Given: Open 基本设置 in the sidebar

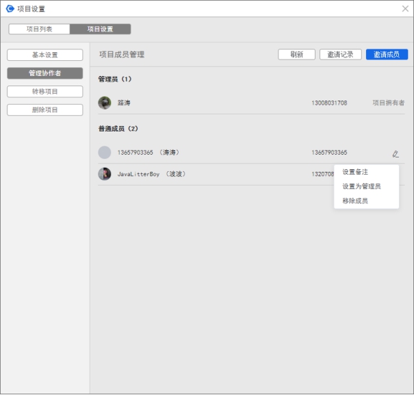Looking at the screenshot, I should (x=45, y=55).
